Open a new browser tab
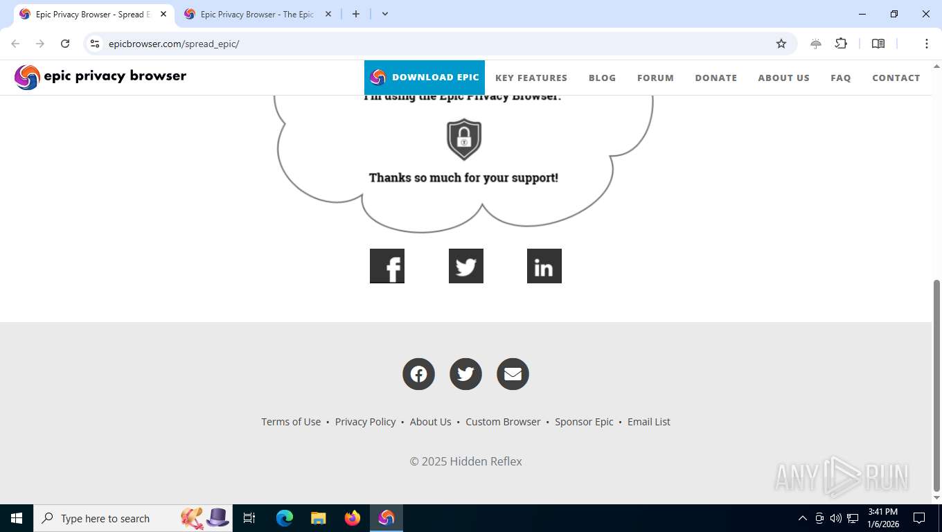The width and height of the screenshot is (942, 532). (356, 14)
